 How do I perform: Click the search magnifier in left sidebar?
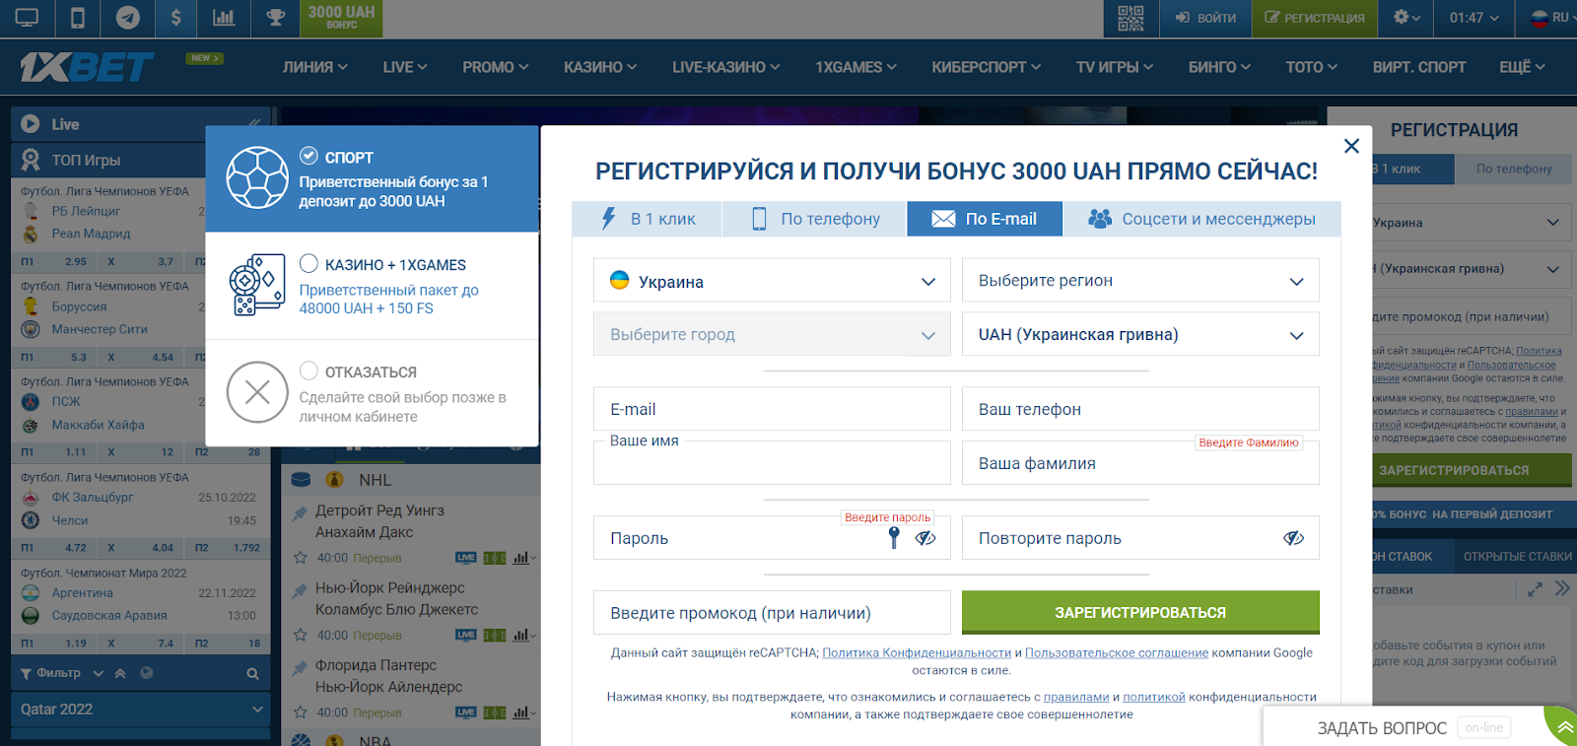pos(252,674)
